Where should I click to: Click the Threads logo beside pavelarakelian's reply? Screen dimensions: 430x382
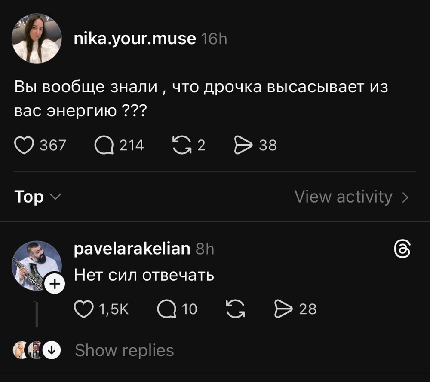click(x=402, y=248)
